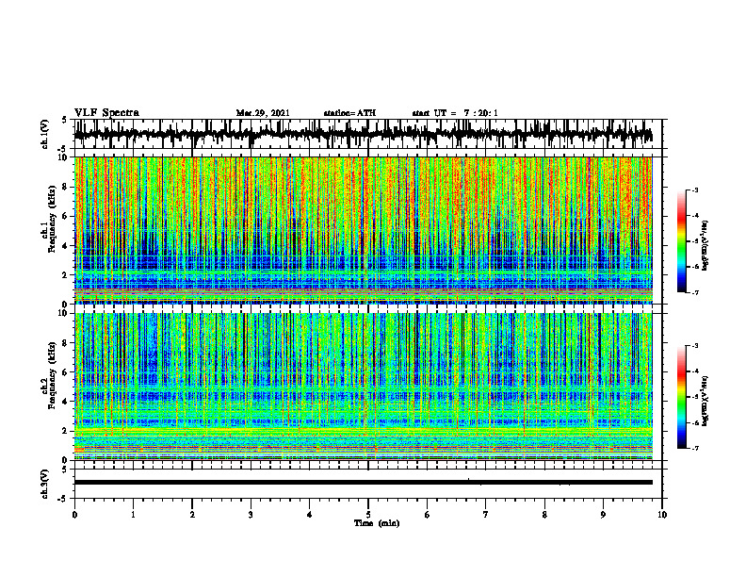
Task: Click the time axis tick label "1"
Action: coord(133,515)
